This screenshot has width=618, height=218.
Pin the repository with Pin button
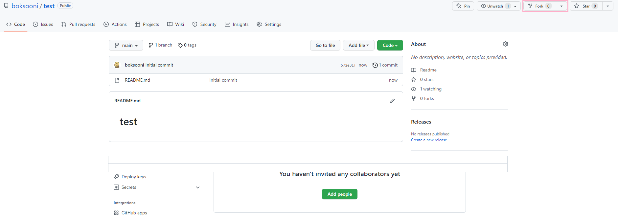pyautogui.click(x=463, y=6)
